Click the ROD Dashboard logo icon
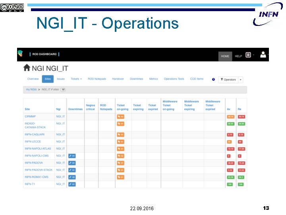 click(20, 53)
